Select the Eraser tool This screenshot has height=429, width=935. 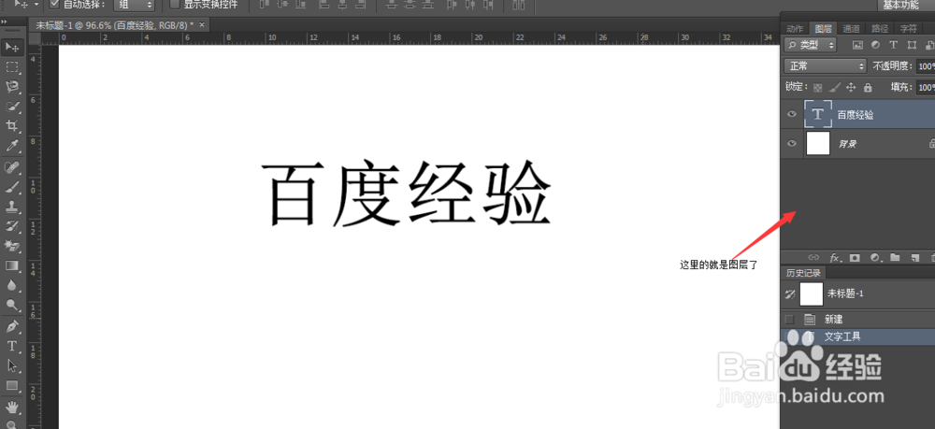click(x=12, y=246)
